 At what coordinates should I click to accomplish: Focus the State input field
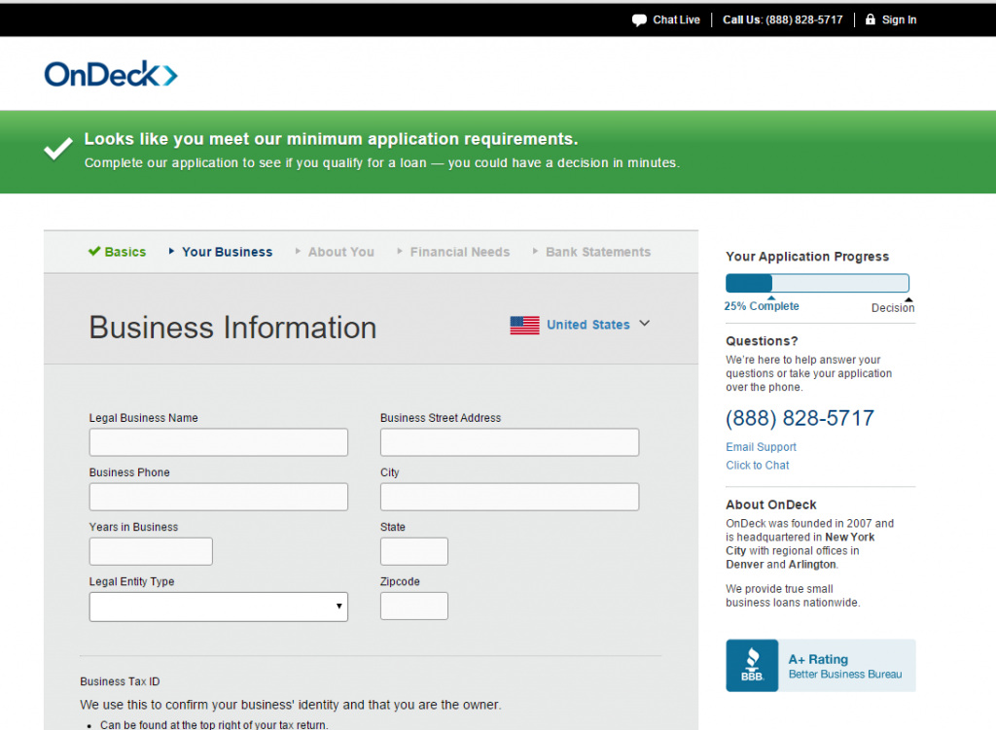click(x=414, y=551)
